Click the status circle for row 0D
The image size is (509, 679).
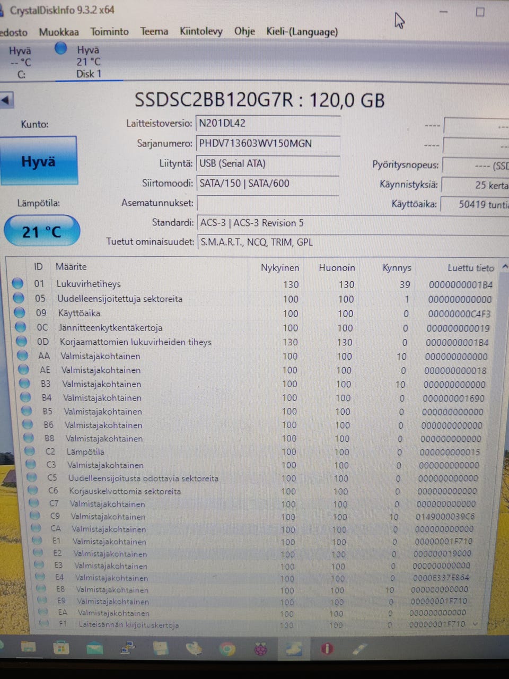21,341
